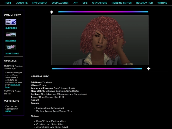This screenshot has height=129, width=172.
Task: Click the 'Added an updates page!' entry
Action: [13, 67]
